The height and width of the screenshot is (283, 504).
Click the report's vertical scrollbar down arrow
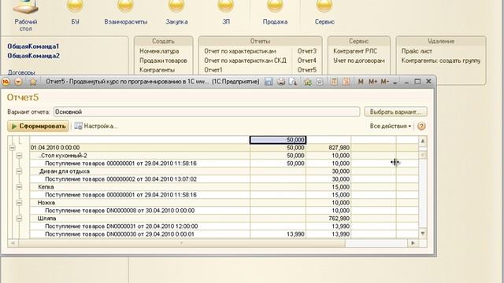click(423, 233)
